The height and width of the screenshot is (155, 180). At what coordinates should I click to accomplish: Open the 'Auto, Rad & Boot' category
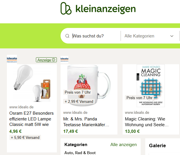[80, 153]
